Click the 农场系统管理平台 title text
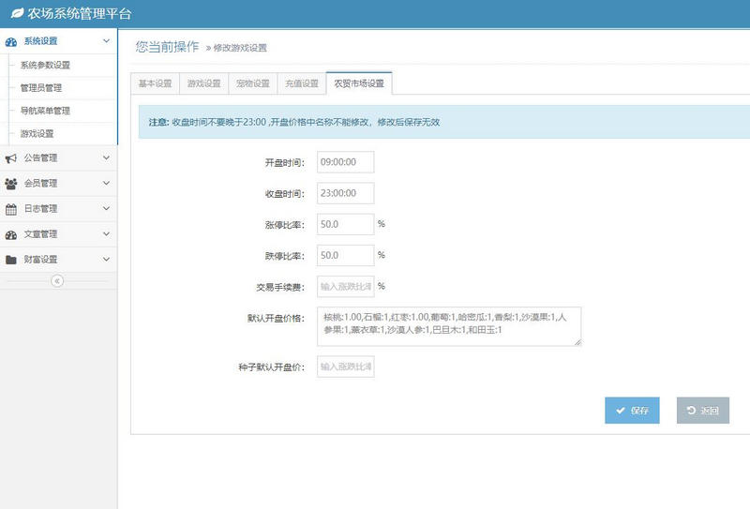750x509 pixels. 80,14
